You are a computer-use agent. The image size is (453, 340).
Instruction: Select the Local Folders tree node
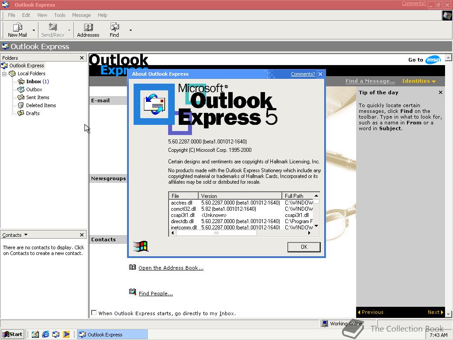tap(31, 73)
